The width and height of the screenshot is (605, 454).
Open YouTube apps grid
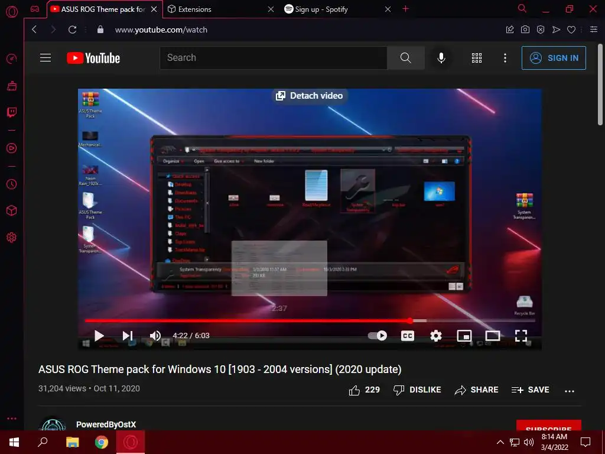point(477,58)
